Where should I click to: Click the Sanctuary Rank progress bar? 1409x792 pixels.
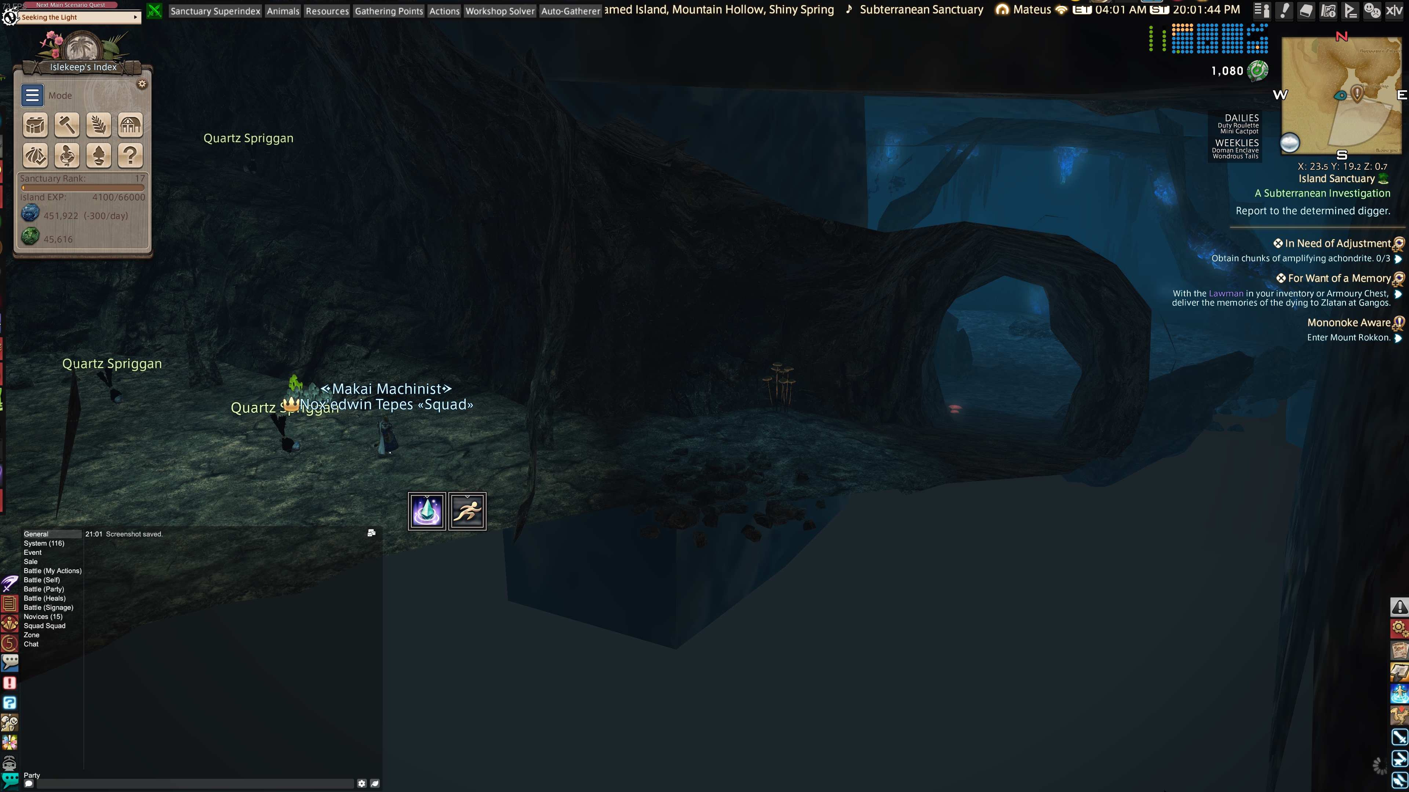pos(83,187)
